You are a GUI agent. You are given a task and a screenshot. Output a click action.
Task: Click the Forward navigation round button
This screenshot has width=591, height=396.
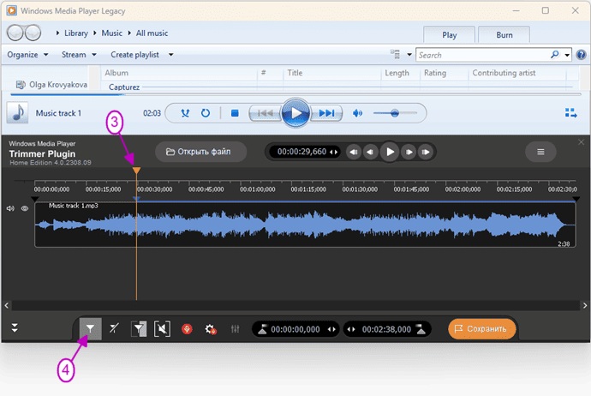coord(33,33)
